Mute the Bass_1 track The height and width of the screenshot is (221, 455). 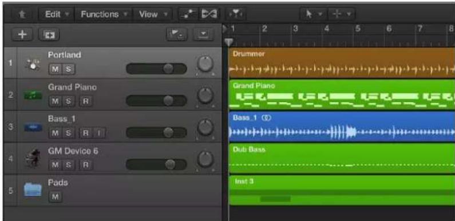[x=55, y=133]
